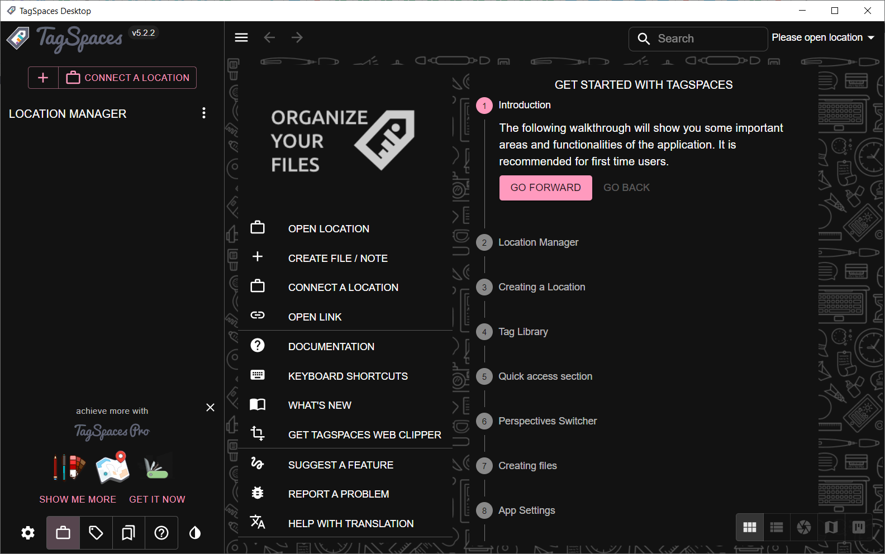Switch to the Gallery perspective
Image resolution: width=885 pixels, height=554 pixels.
(x=804, y=527)
